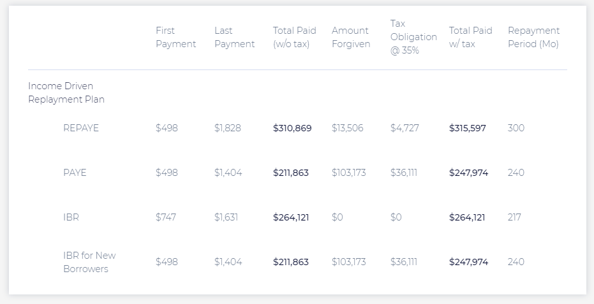The width and height of the screenshot is (594, 304).
Task: Select IBR total paid with tax $264,121
Action: (x=467, y=217)
